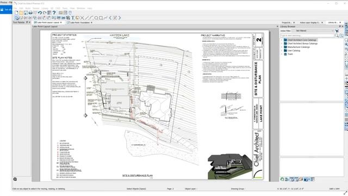Open the Edit menu
348x196 pixels.
click(21, 8)
